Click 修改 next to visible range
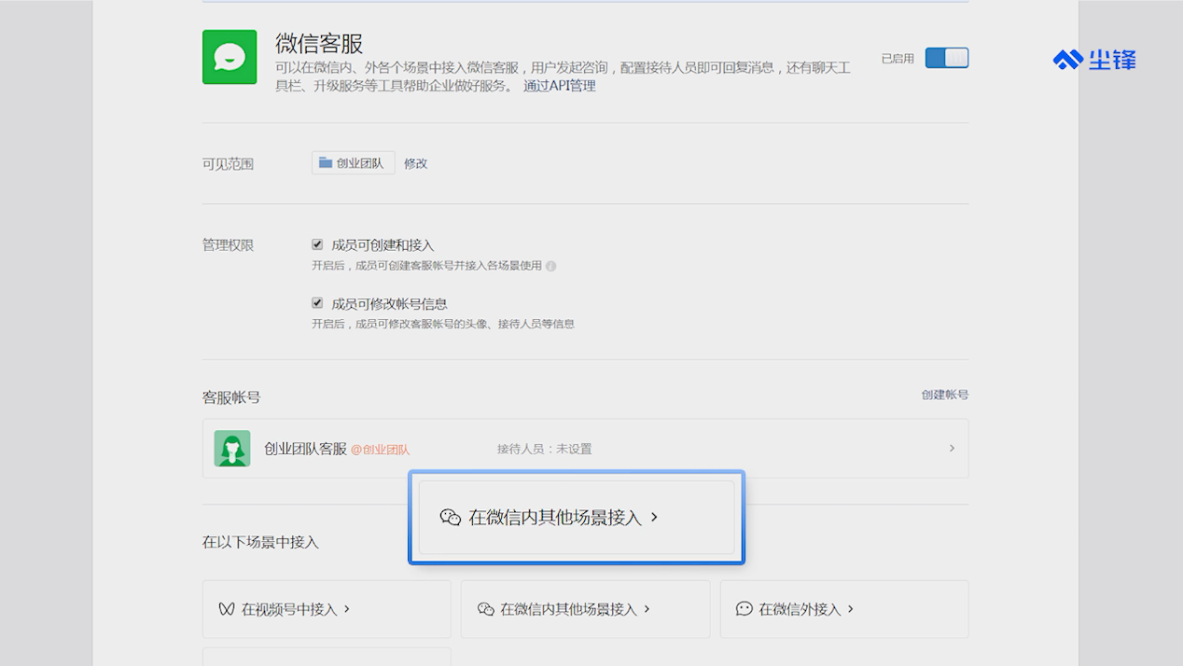The height and width of the screenshot is (666, 1183). [415, 163]
